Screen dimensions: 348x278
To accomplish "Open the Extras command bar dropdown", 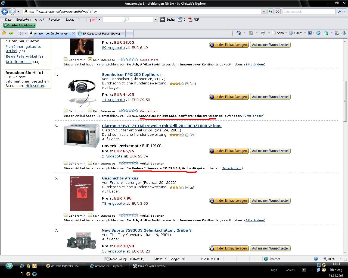I will 297,33.
